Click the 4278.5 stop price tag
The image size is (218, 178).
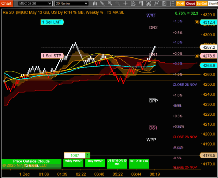[x=209, y=56]
